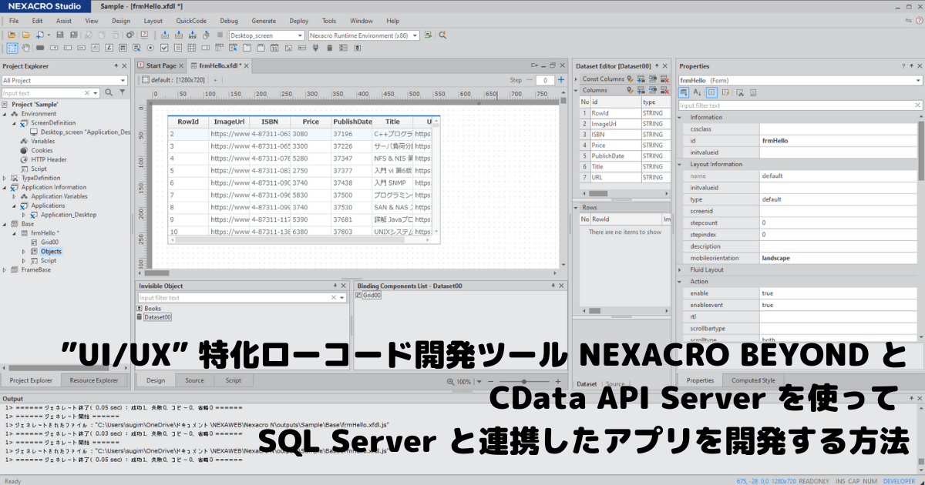Open the Nexacro Runtime Environment dropdown
Viewport: 925px width, 485px height.
[x=415, y=35]
